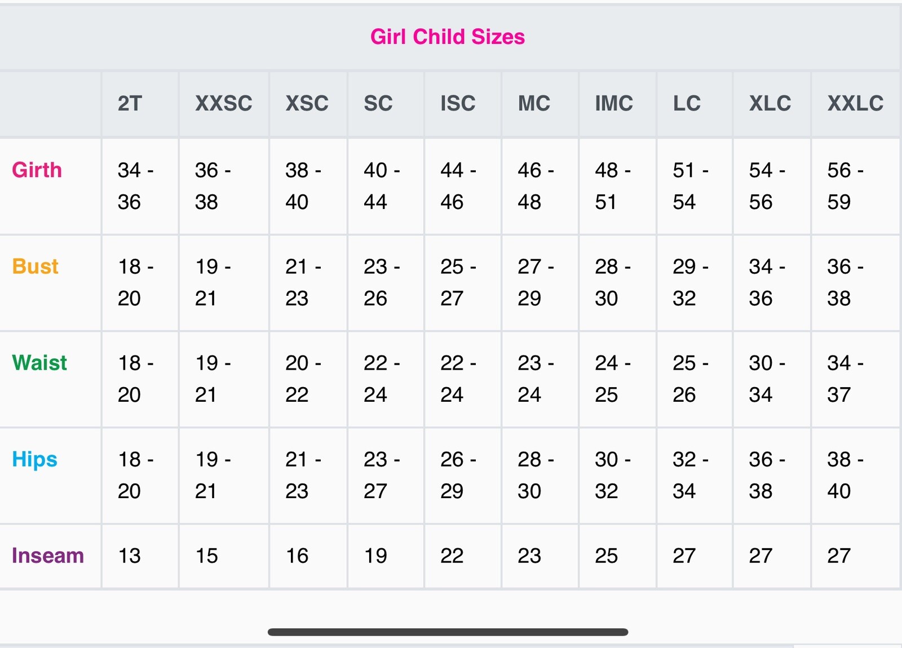Click the Inseam value 13 for 2T
This screenshot has height=648, width=902.
tap(129, 556)
